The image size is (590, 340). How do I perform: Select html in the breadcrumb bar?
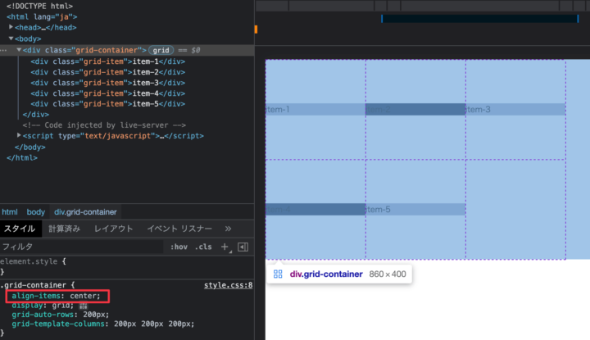click(10, 212)
